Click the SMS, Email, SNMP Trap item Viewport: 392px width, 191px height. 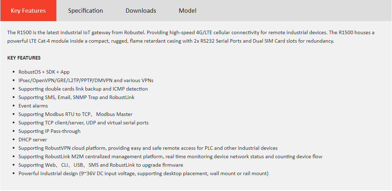[76, 98]
